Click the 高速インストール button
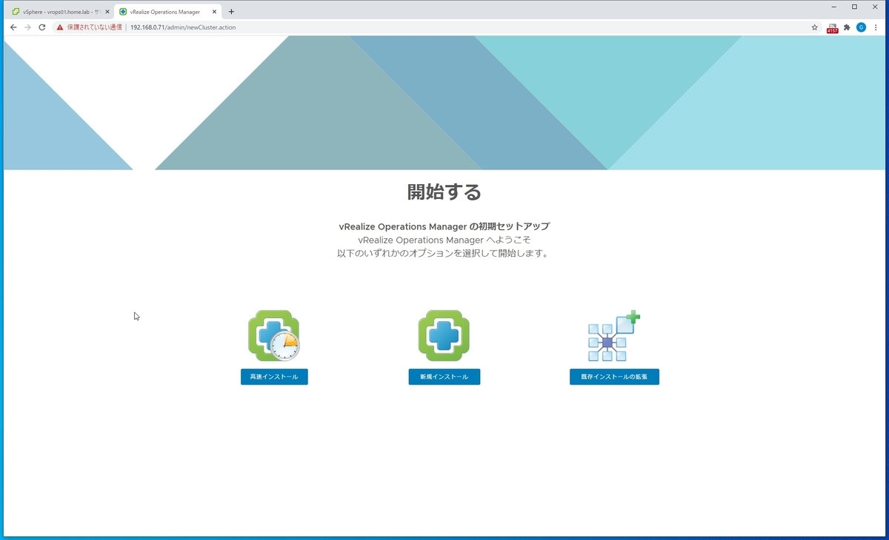The height and width of the screenshot is (540, 889). pos(274,377)
